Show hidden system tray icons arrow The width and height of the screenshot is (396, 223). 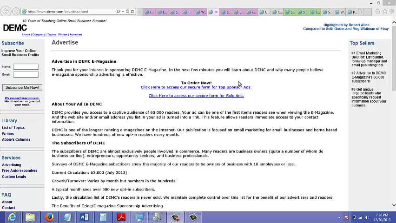pyautogui.click(x=339, y=217)
